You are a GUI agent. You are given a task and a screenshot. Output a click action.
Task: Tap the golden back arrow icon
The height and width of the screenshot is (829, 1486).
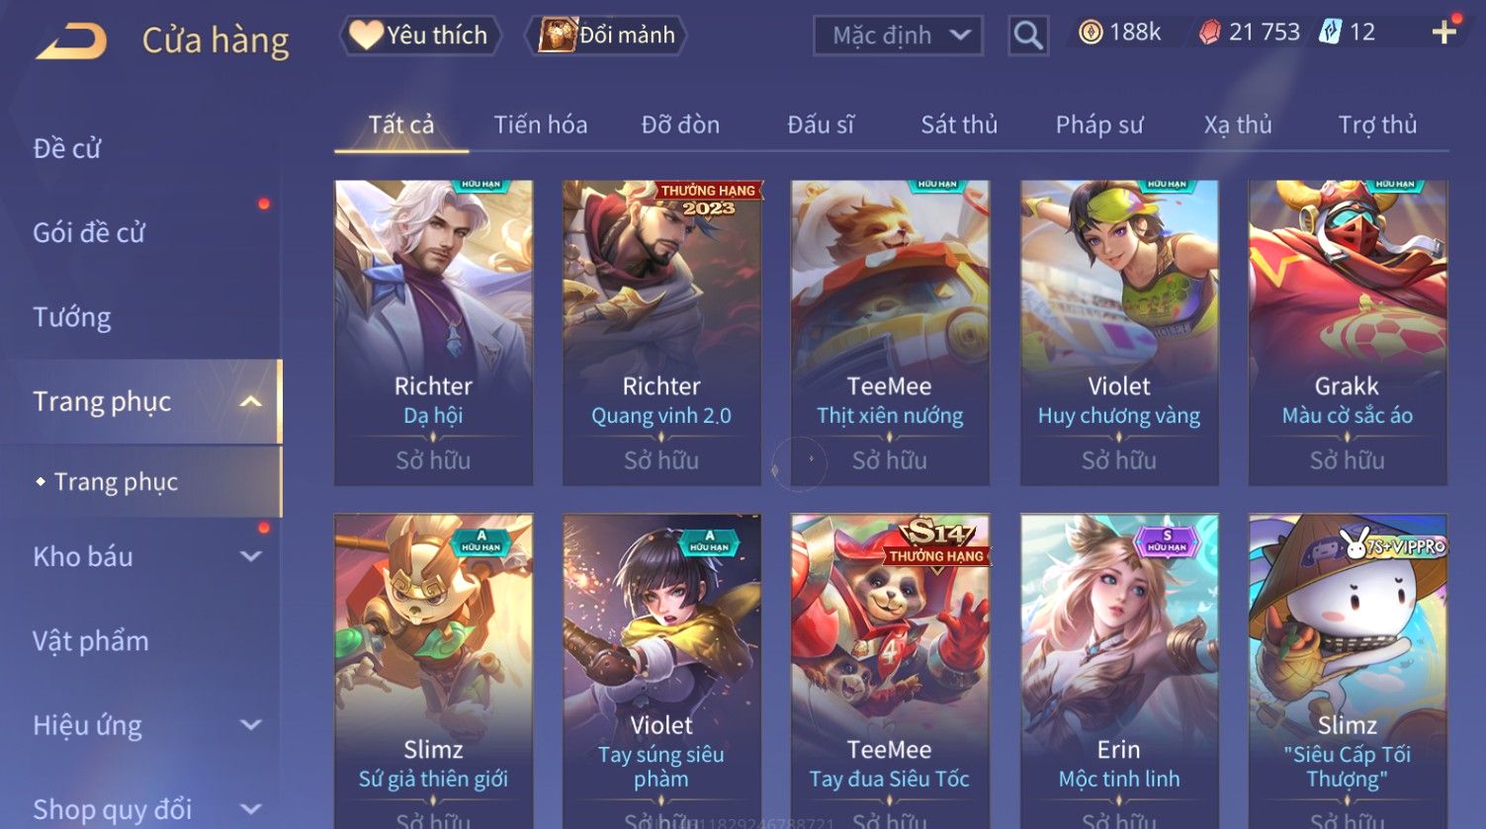click(71, 41)
